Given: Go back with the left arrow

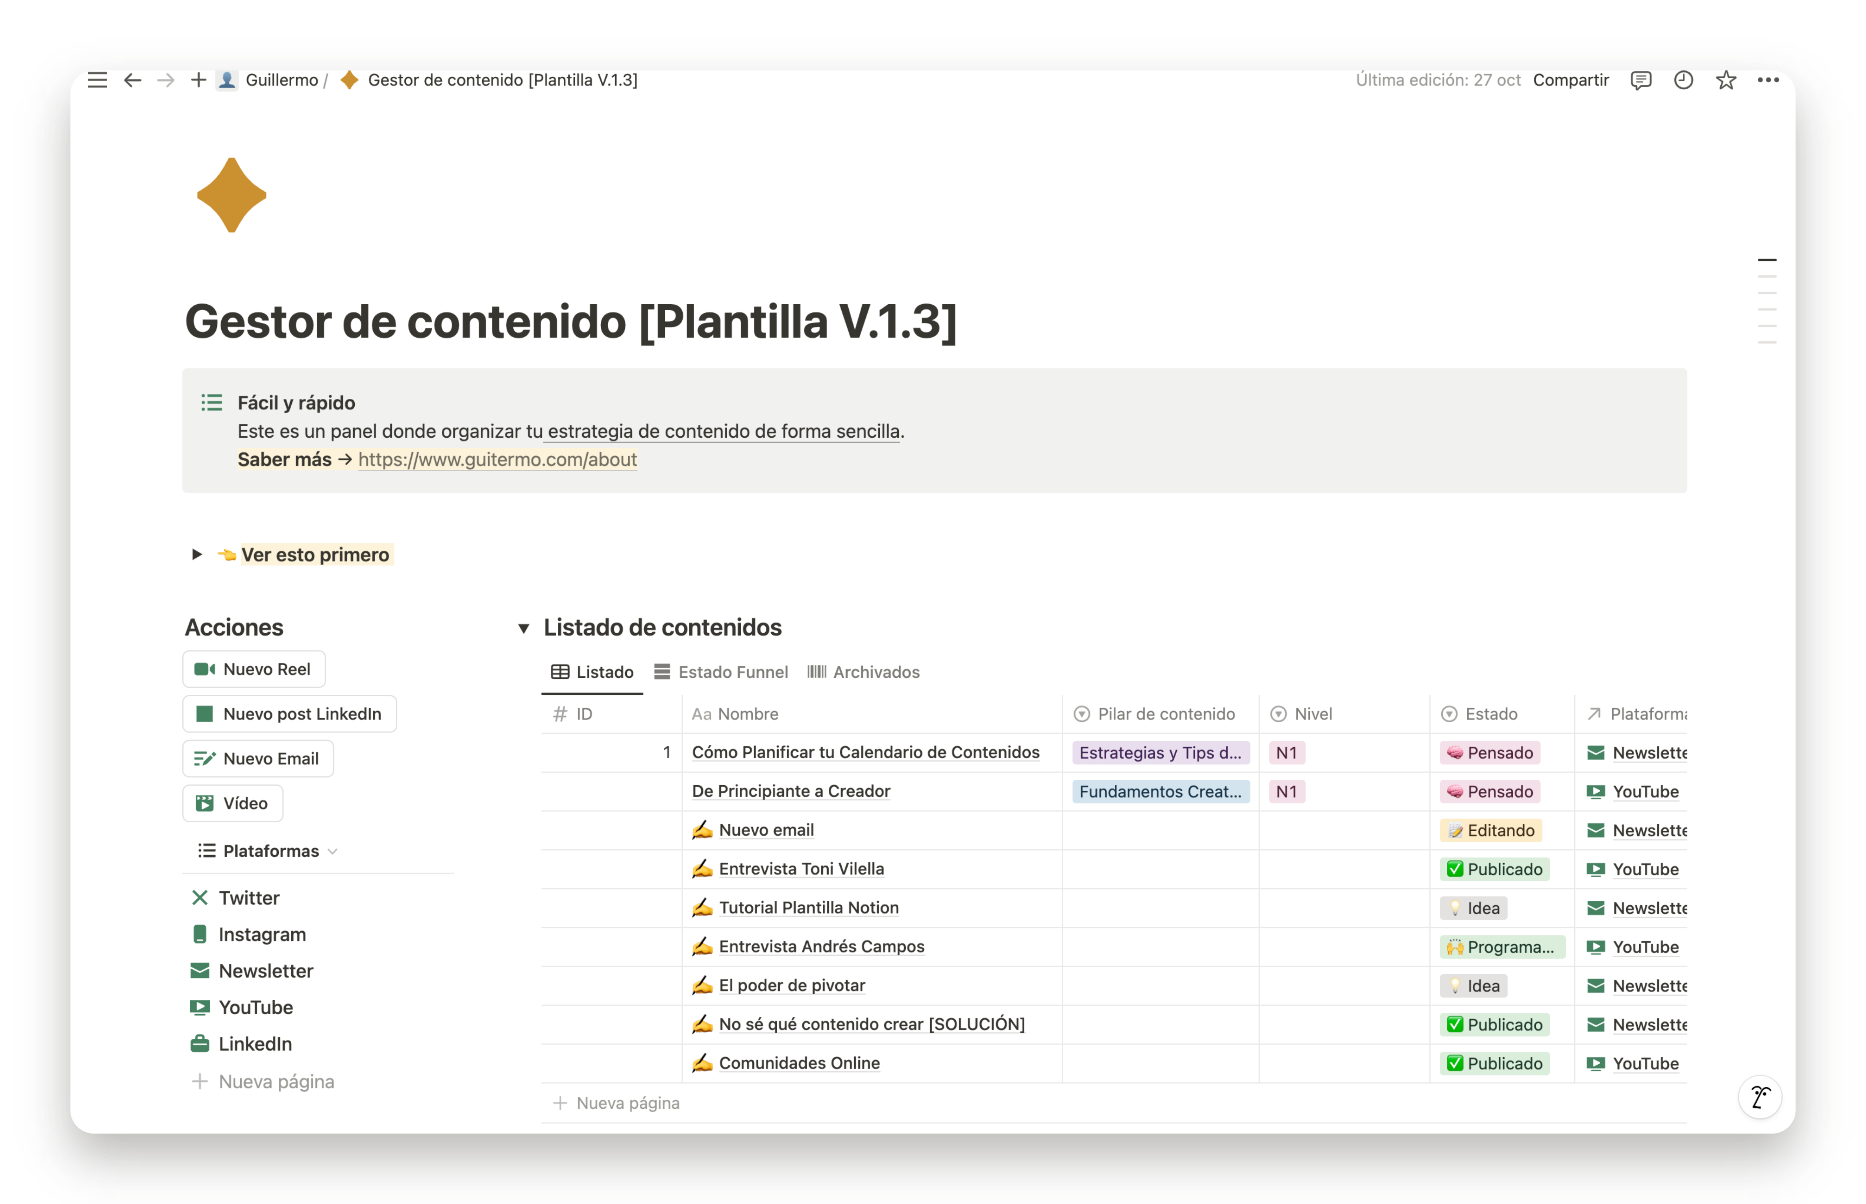Looking at the screenshot, I should point(132,80).
